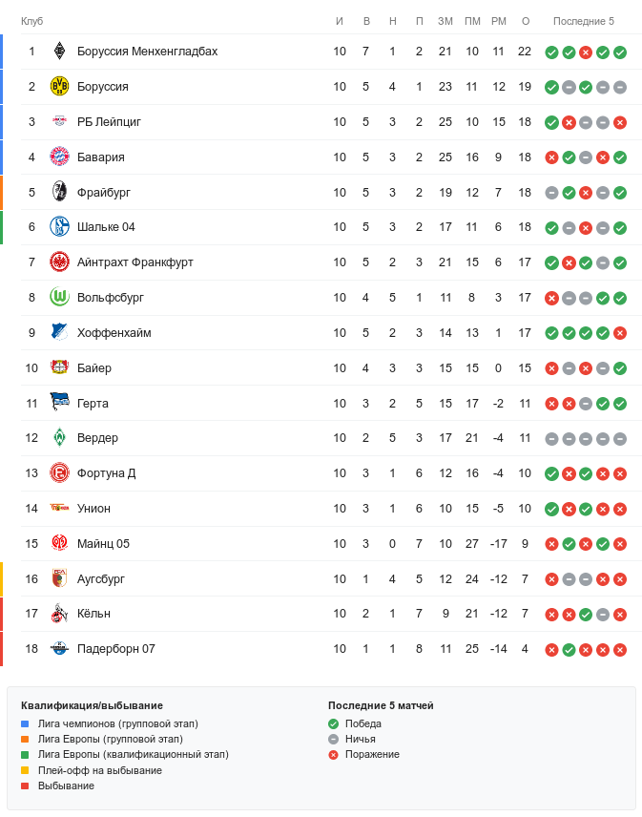The height and width of the screenshot is (817, 642).
Task: Click the Eintracht Frankfurt eagle logo
Action: coord(60,262)
